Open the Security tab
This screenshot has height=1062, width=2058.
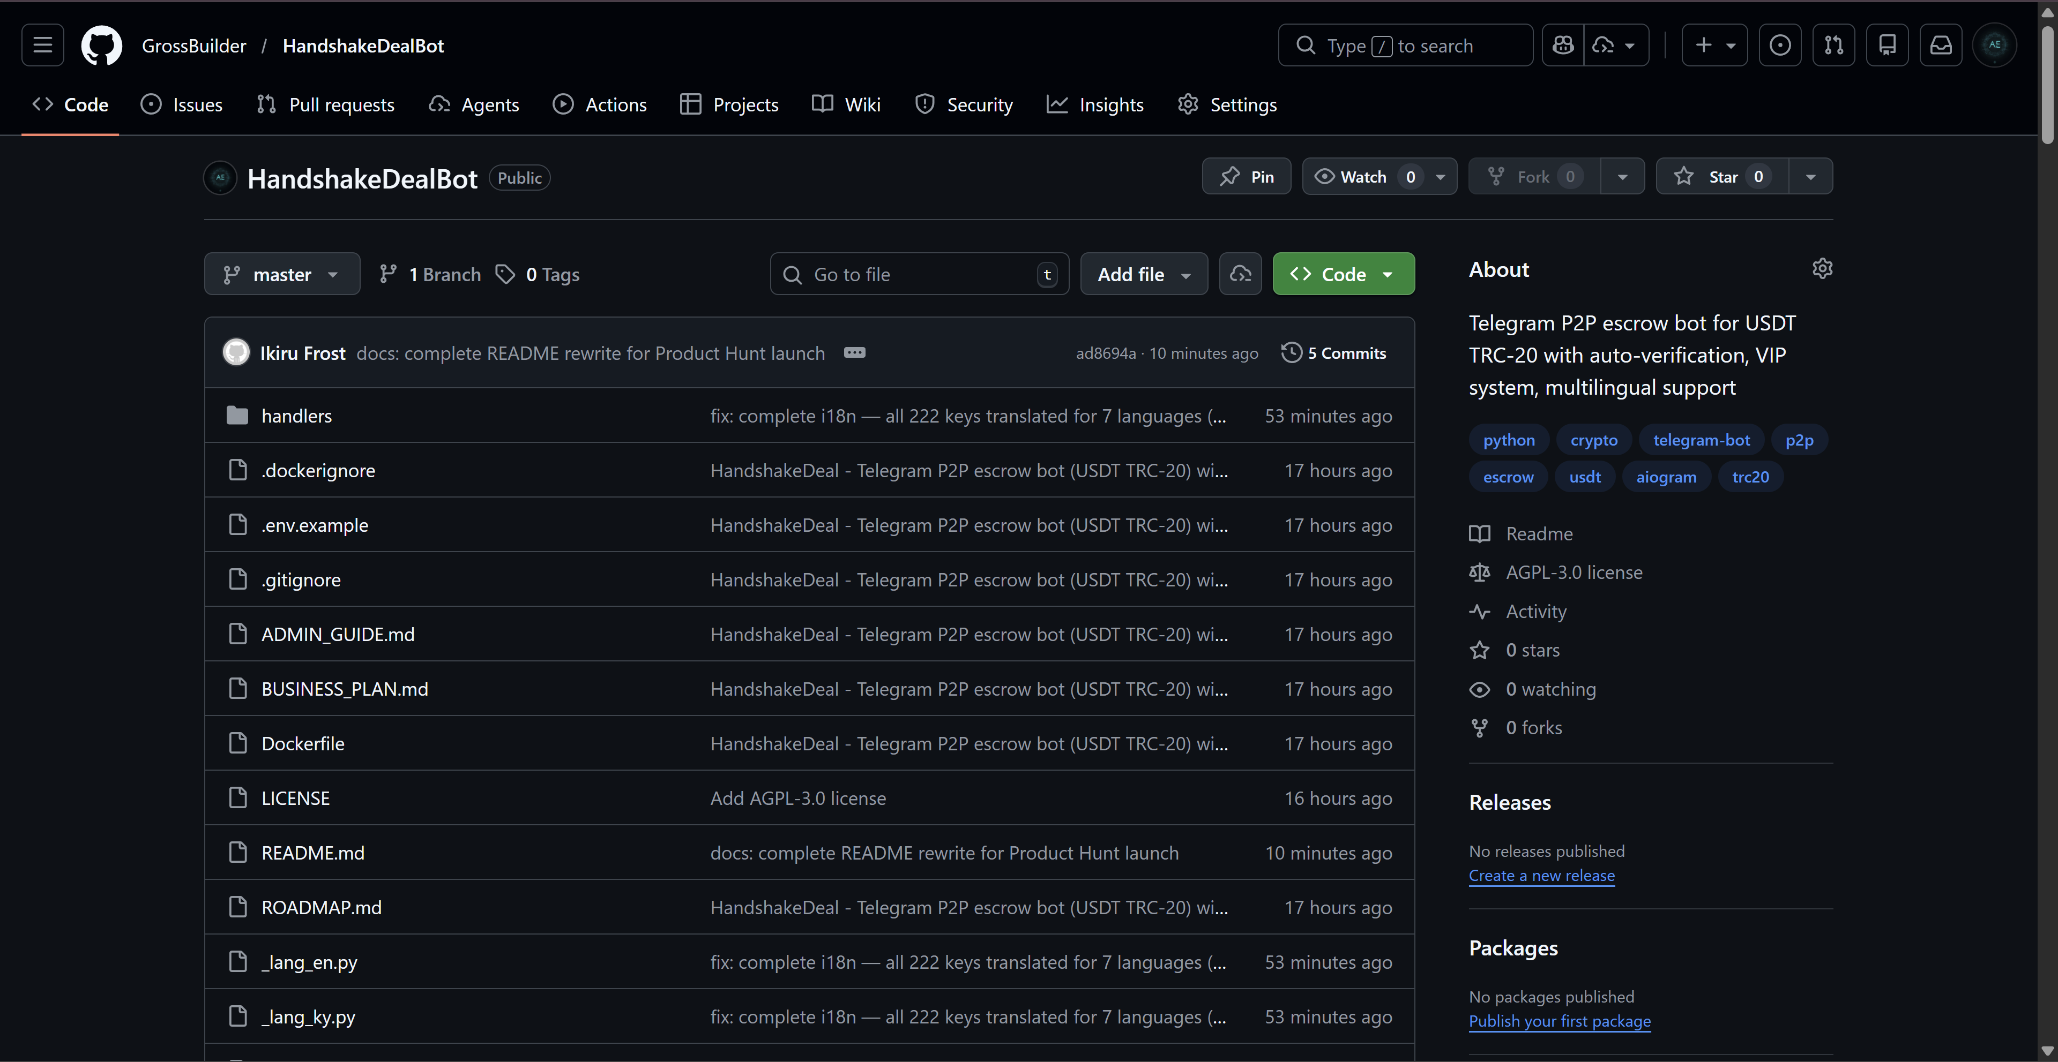pos(964,104)
